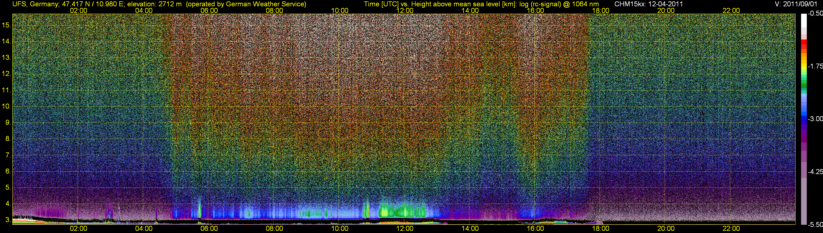Viewport: 823px width, 233px height.
Task: Click the 22:00 bottom time axis label
Action: point(731,229)
